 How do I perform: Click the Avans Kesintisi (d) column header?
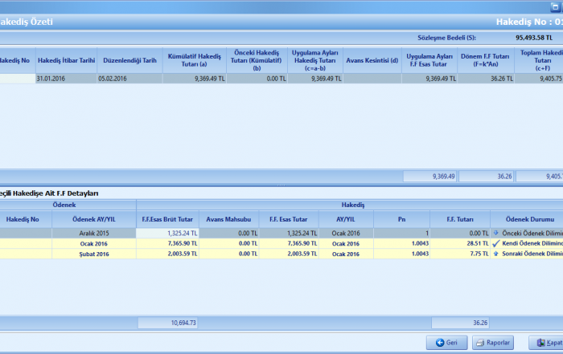pyautogui.click(x=372, y=59)
